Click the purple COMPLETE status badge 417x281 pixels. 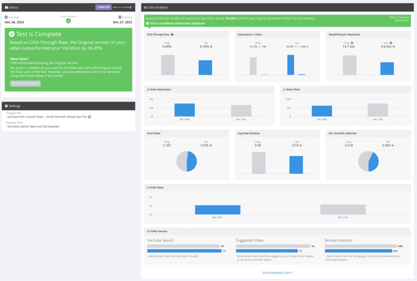[x=103, y=7]
